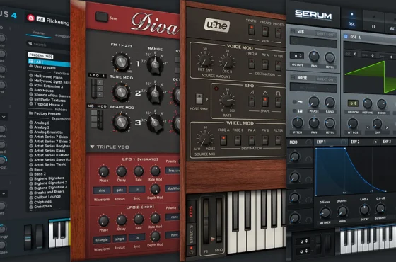This screenshot has height=262, width=396.
Task: Toggle Voice Mod PW A destination switch
Action: point(265,65)
